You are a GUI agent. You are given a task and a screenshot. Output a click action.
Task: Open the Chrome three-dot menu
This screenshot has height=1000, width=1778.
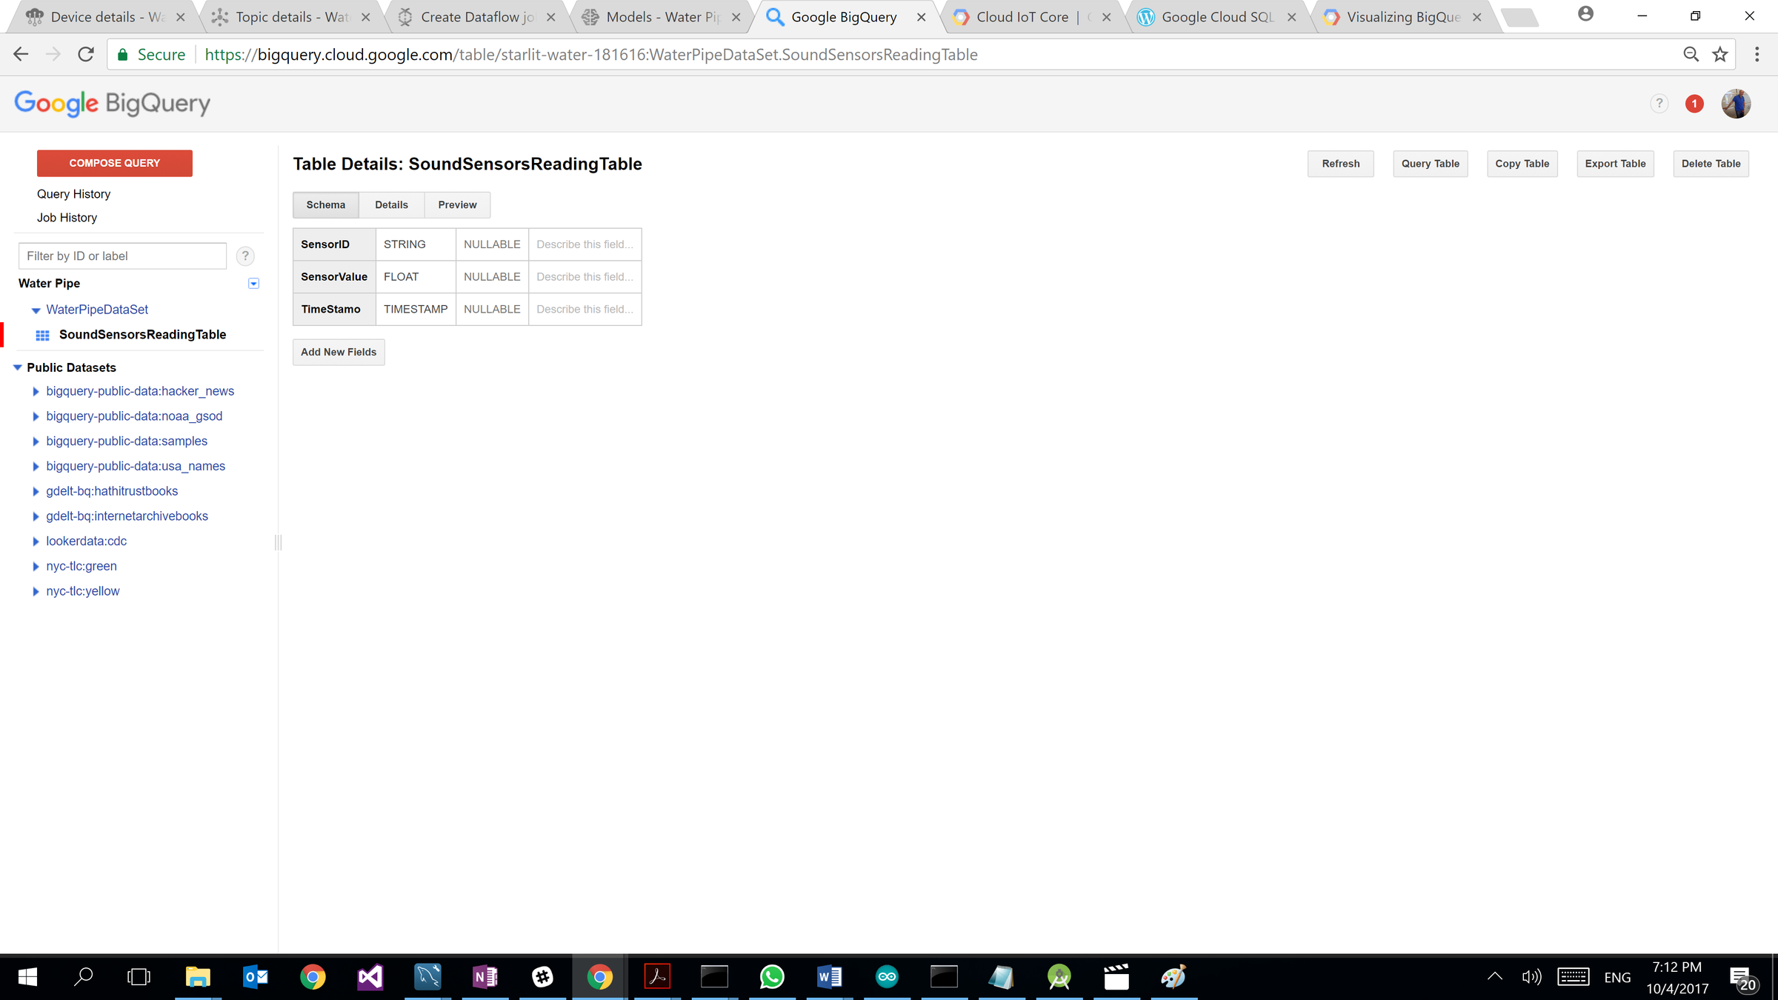pyautogui.click(x=1757, y=55)
